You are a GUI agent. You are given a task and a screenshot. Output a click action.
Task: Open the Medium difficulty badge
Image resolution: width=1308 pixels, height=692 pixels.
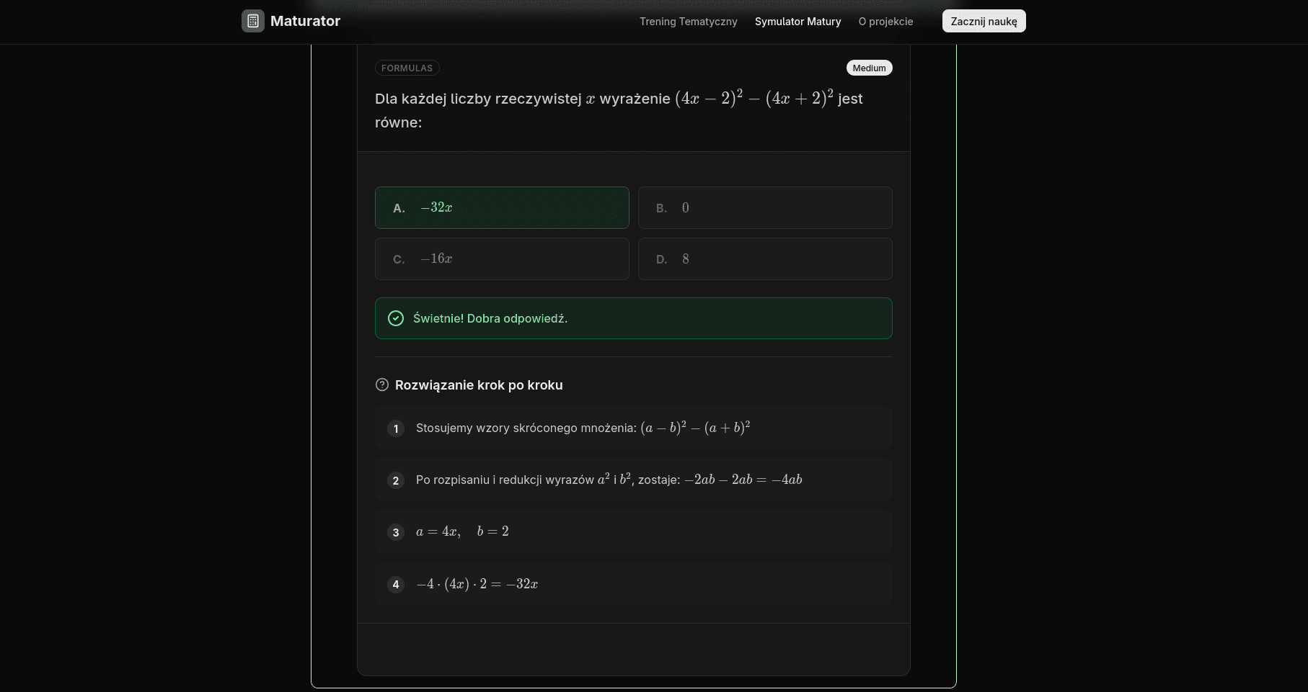pos(868,67)
